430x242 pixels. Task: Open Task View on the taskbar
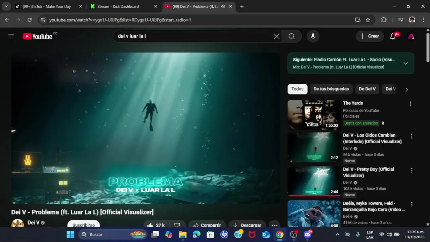pos(155,234)
